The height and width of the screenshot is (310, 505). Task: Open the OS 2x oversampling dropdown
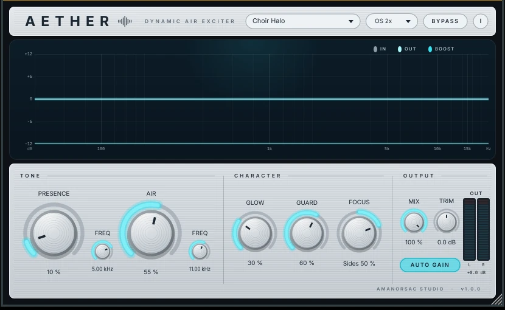tap(392, 21)
